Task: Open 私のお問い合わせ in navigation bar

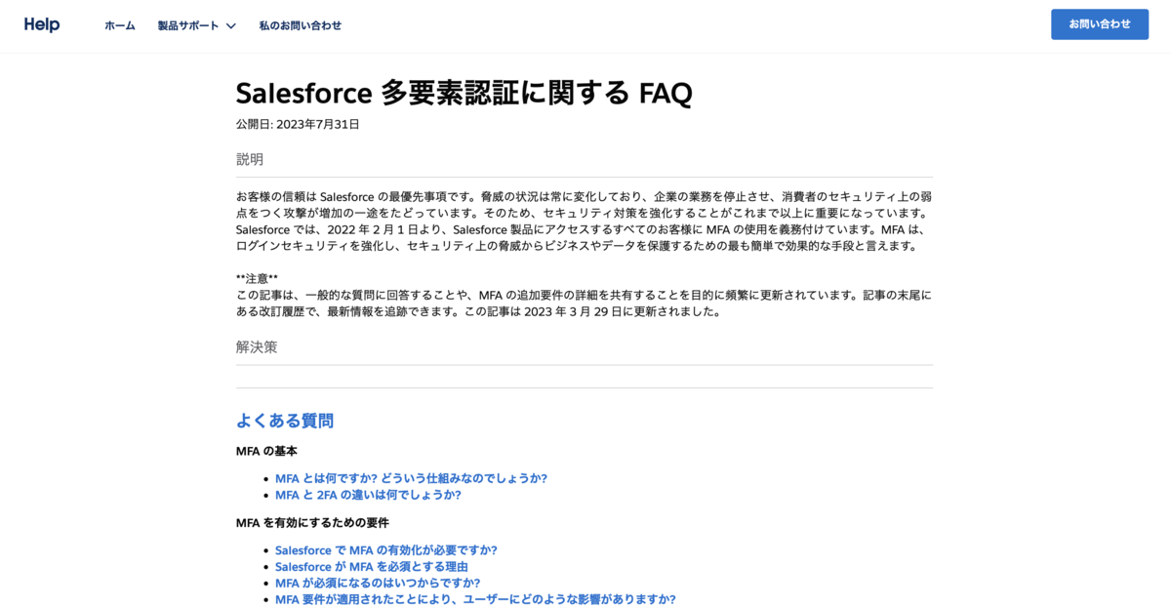Action: [301, 25]
